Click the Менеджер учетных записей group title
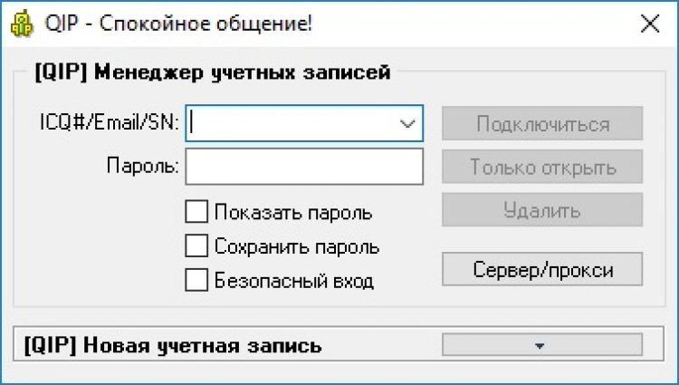Screen dimensions: 679x385 [211, 72]
